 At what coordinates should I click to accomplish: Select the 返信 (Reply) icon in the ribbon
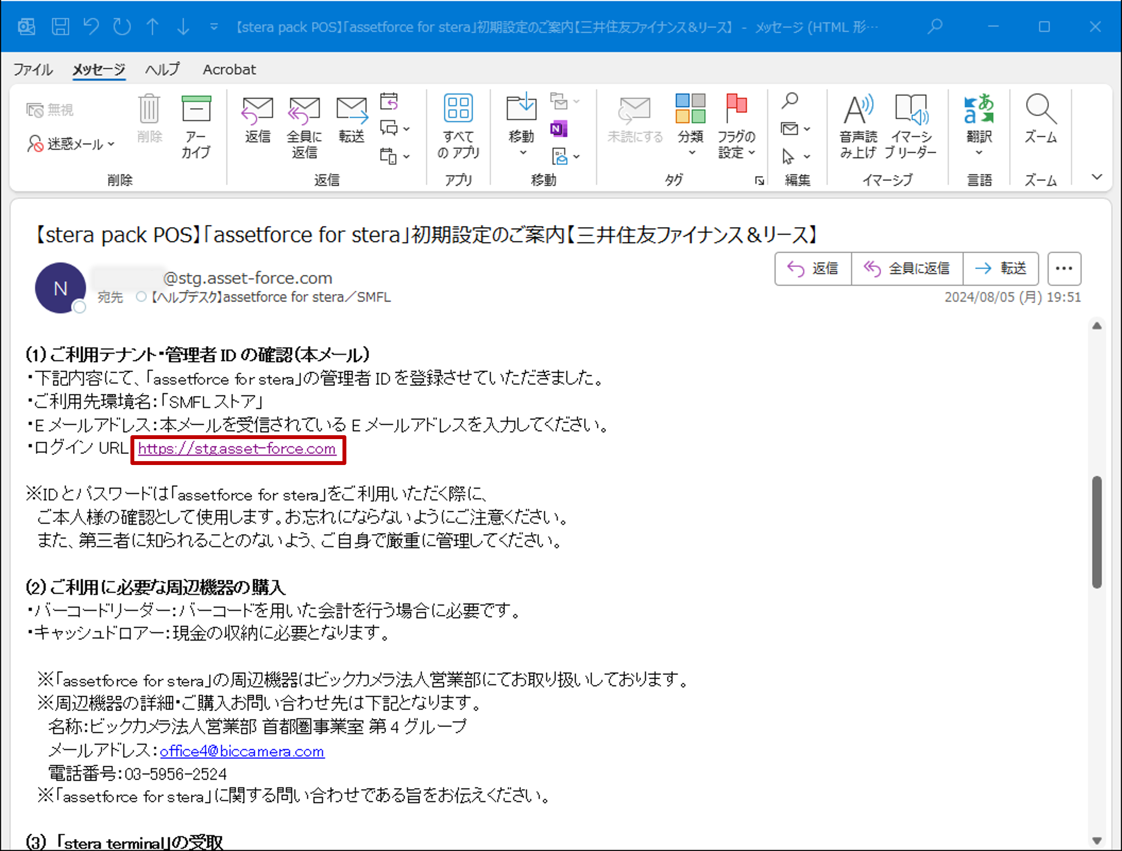pos(257,122)
